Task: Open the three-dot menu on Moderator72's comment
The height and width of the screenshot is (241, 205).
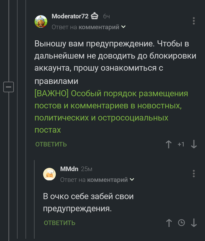Action: pos(194,21)
